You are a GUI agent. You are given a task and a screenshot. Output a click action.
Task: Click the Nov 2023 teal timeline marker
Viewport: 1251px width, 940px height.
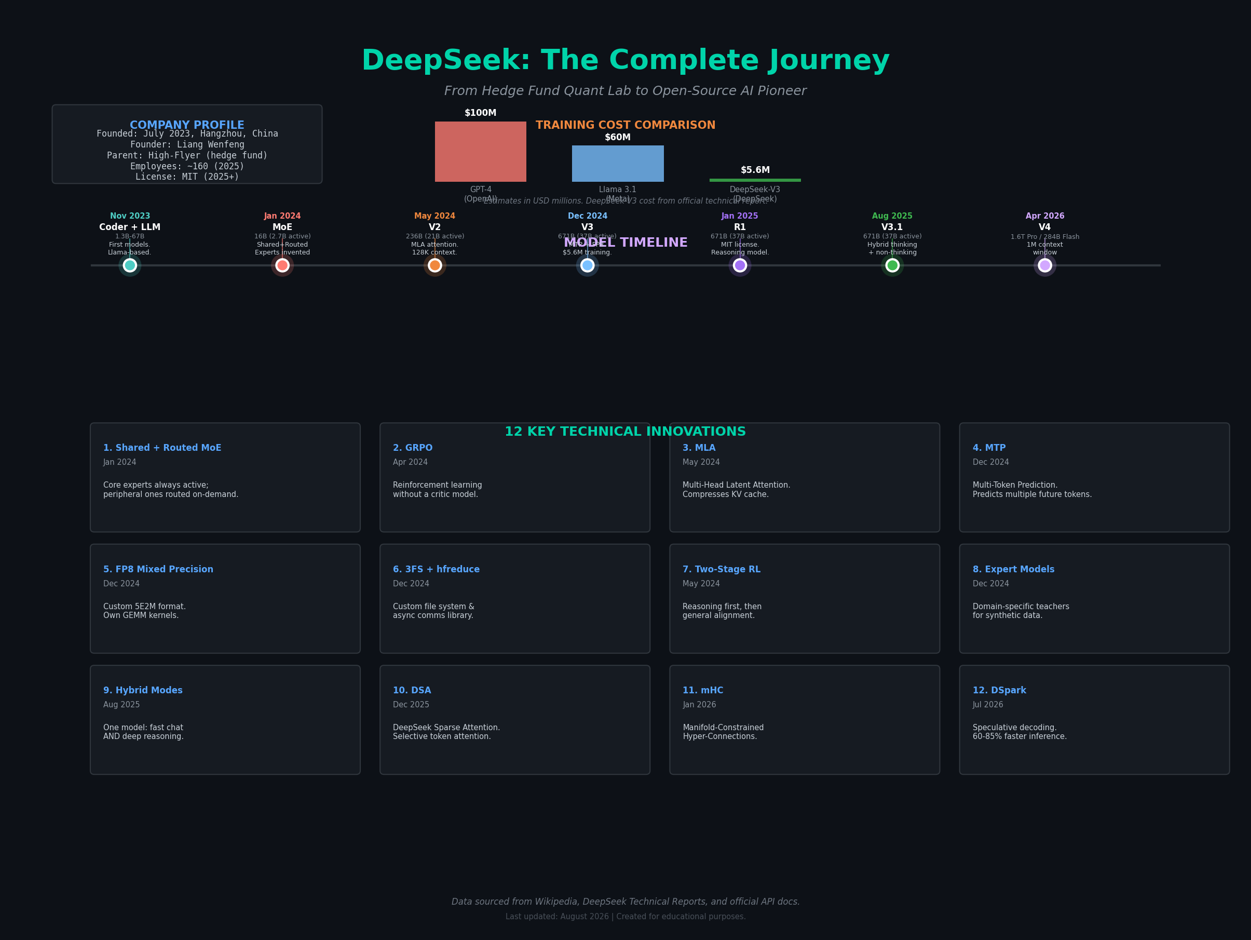coord(129,265)
